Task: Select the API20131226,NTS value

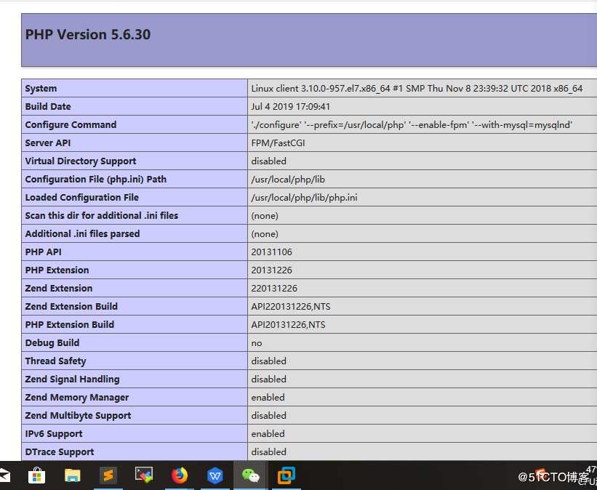Action: click(x=288, y=325)
